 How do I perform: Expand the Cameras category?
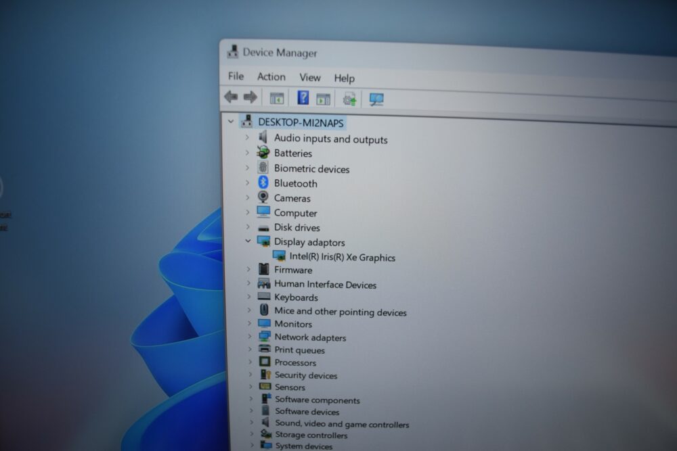(x=247, y=197)
